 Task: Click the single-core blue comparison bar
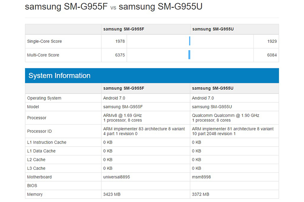(190, 41)
